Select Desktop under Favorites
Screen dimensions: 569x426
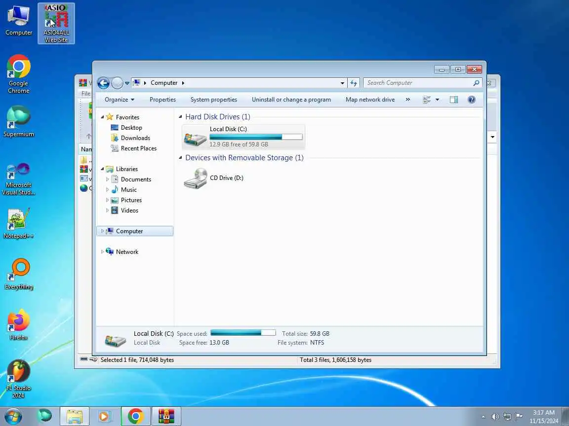131,128
